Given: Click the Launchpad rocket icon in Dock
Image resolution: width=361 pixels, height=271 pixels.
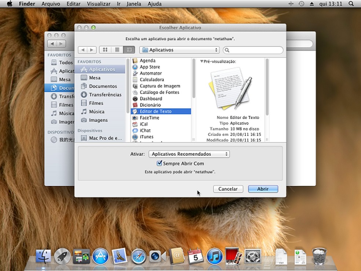Looking at the screenshot, I should tap(62, 256).
